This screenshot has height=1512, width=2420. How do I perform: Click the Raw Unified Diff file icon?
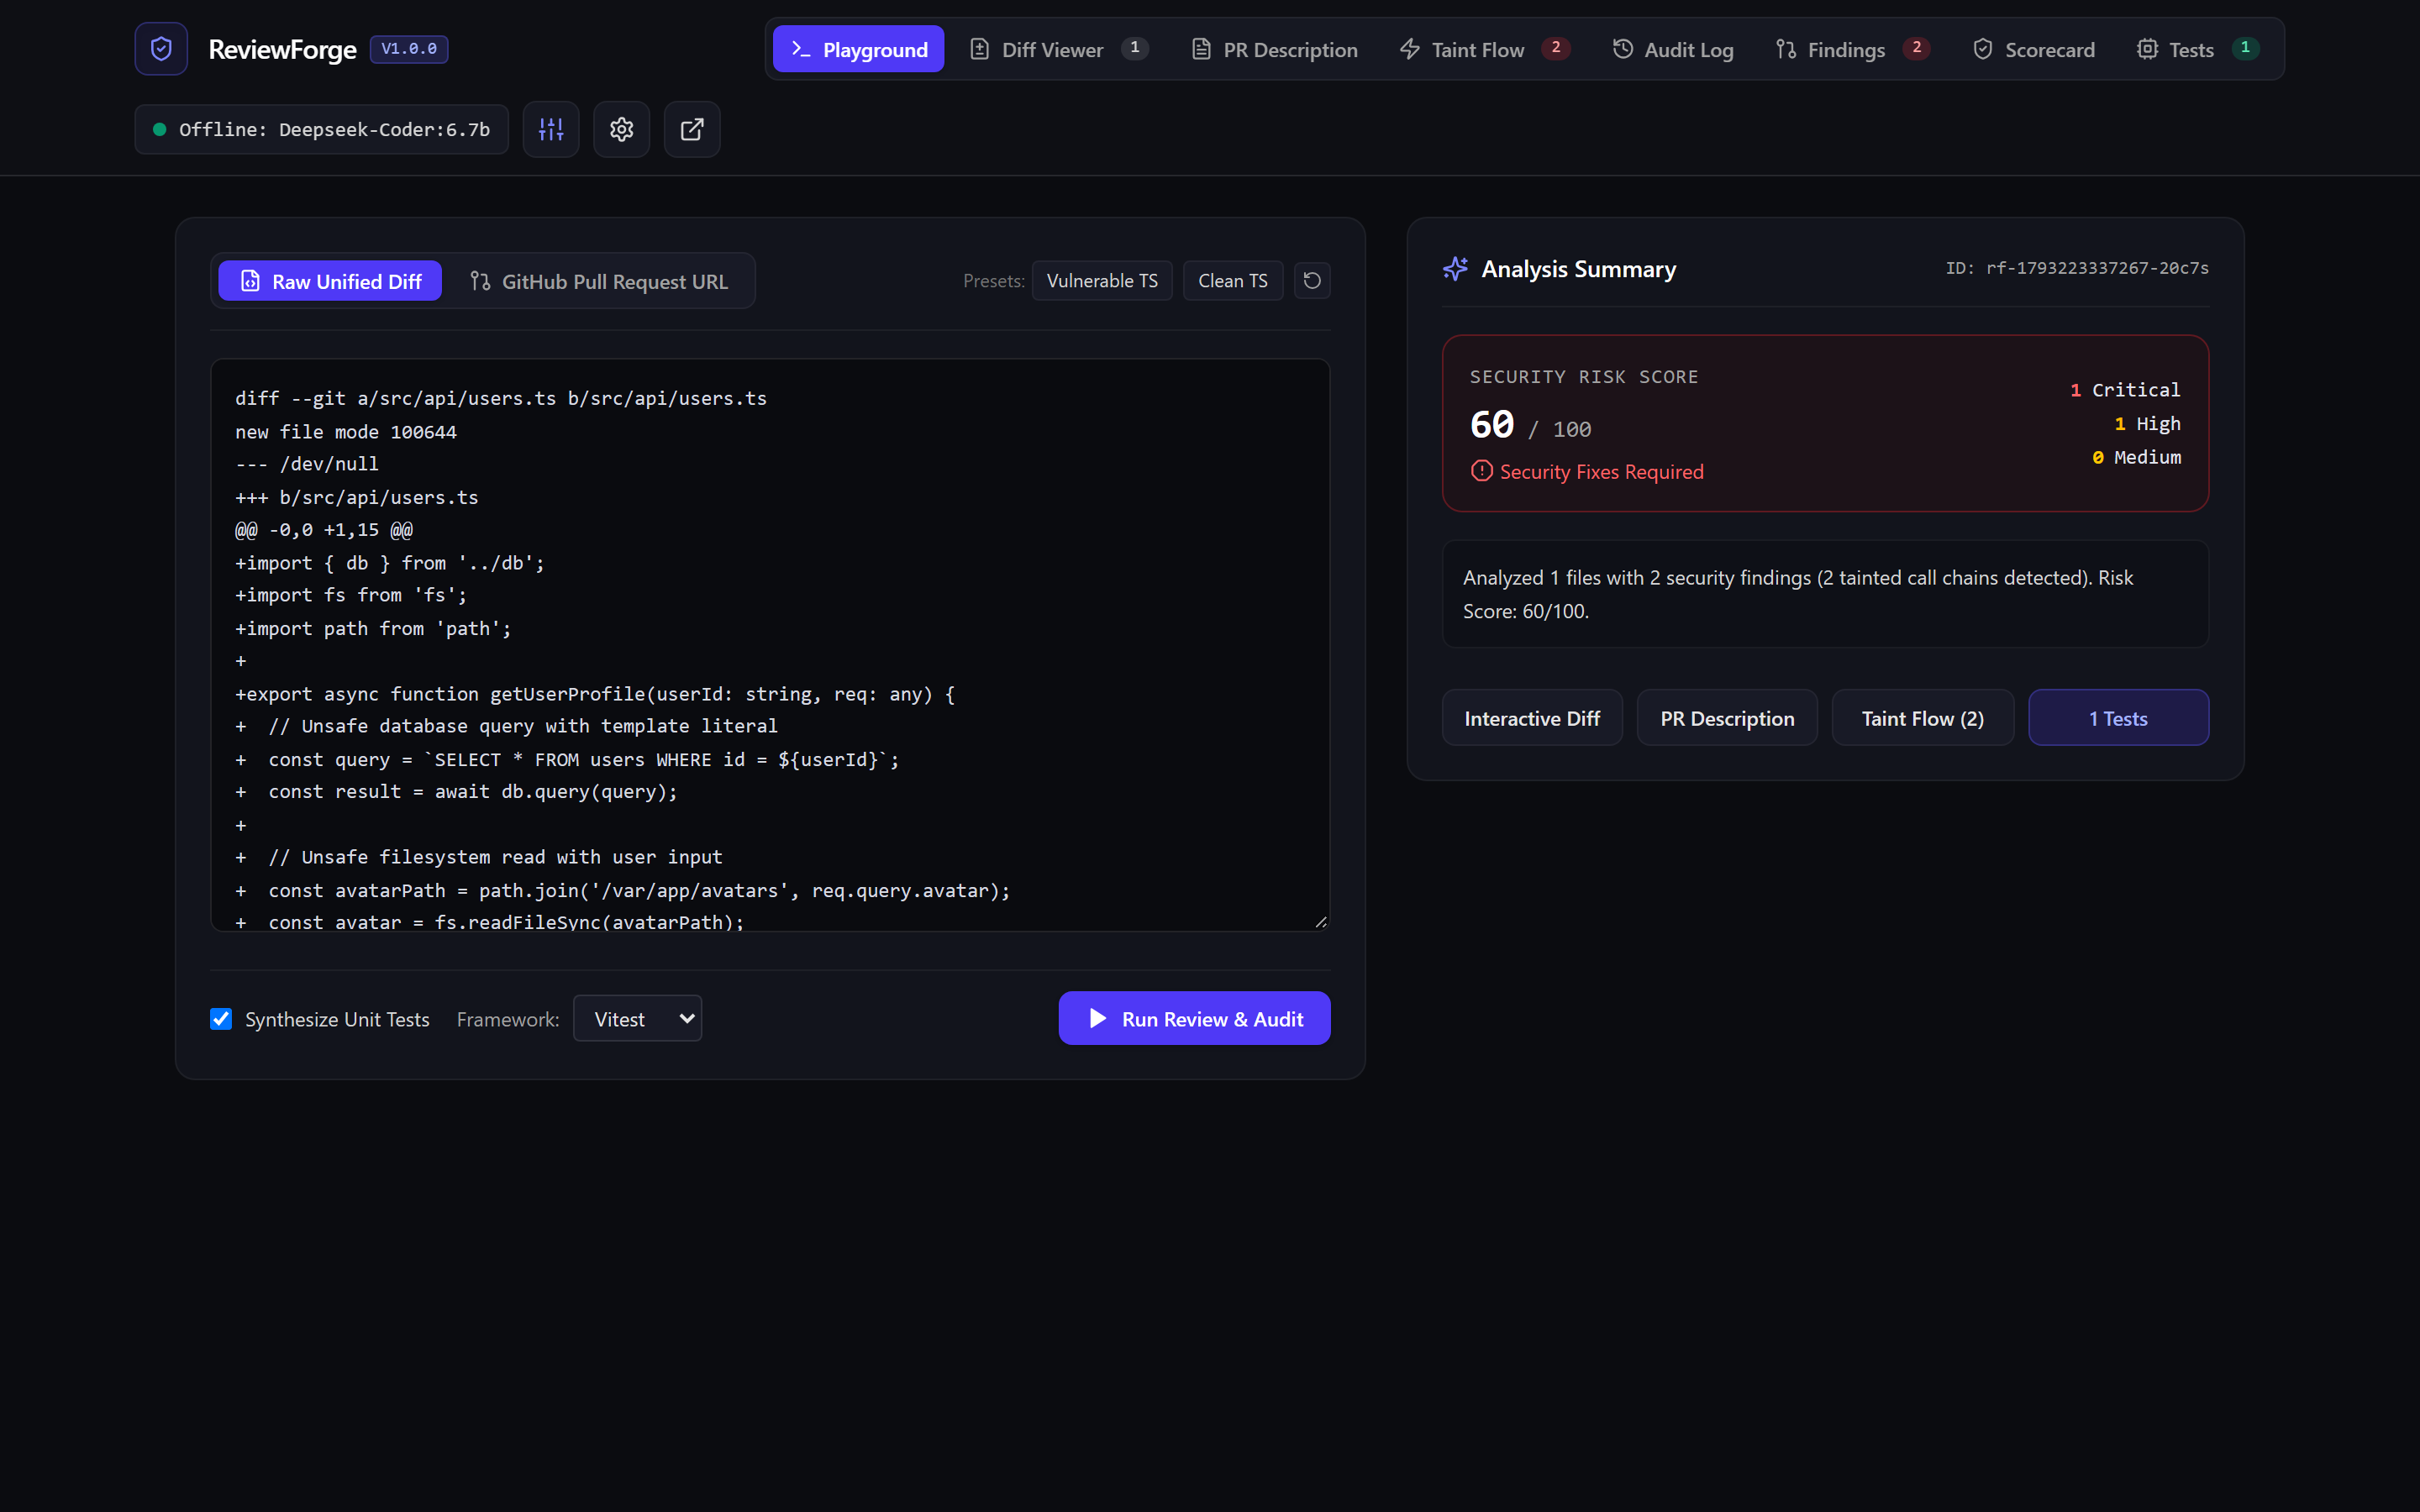click(251, 282)
